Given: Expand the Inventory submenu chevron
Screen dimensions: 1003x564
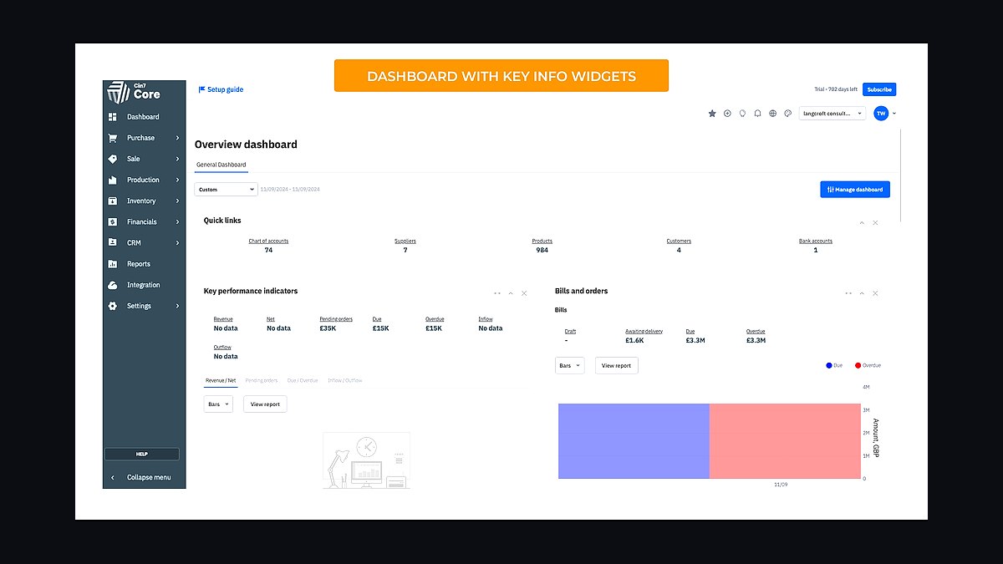Looking at the screenshot, I should 178,201.
